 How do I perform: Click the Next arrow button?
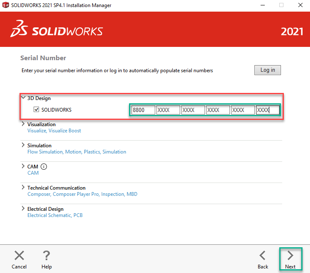(x=290, y=259)
